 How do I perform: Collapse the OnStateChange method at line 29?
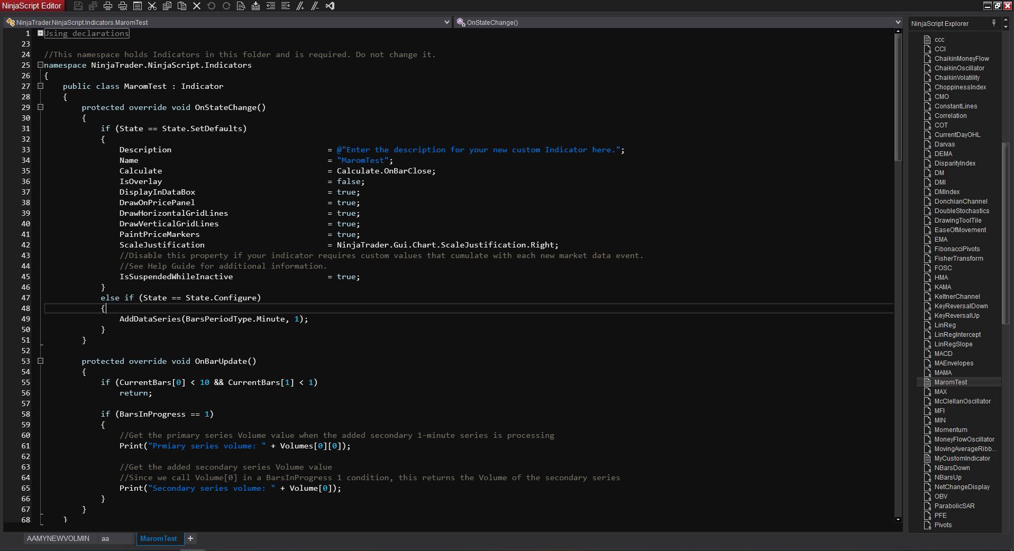[40, 107]
